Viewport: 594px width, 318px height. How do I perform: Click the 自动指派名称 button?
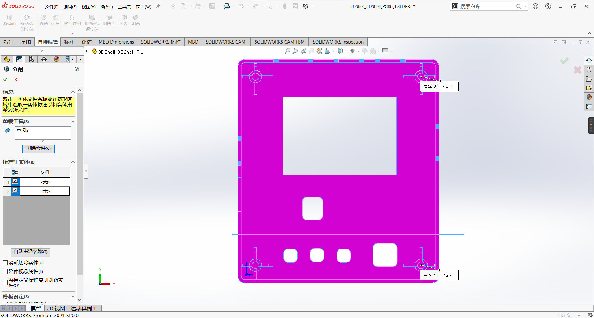(30, 252)
